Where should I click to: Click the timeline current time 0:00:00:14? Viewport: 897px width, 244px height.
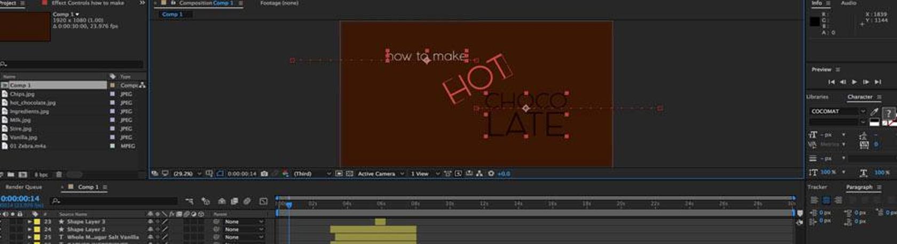(20, 199)
